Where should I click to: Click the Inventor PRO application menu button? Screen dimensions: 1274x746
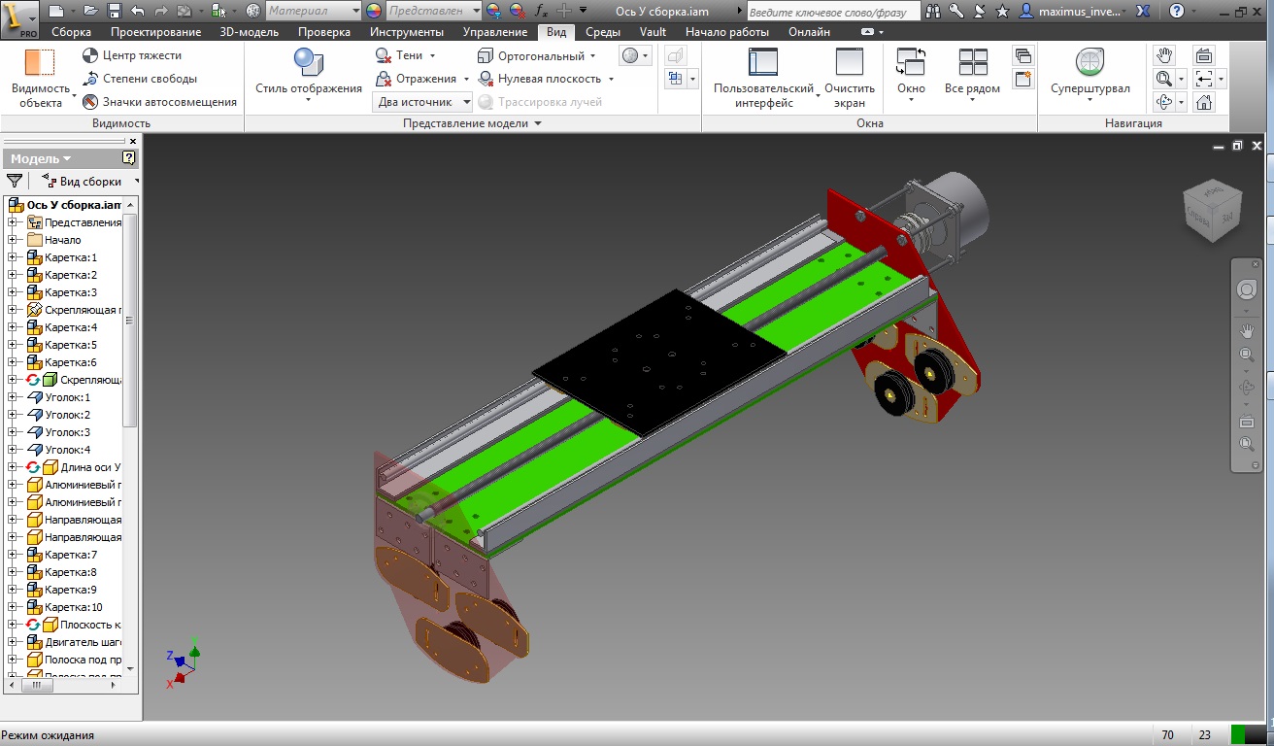coord(18,18)
